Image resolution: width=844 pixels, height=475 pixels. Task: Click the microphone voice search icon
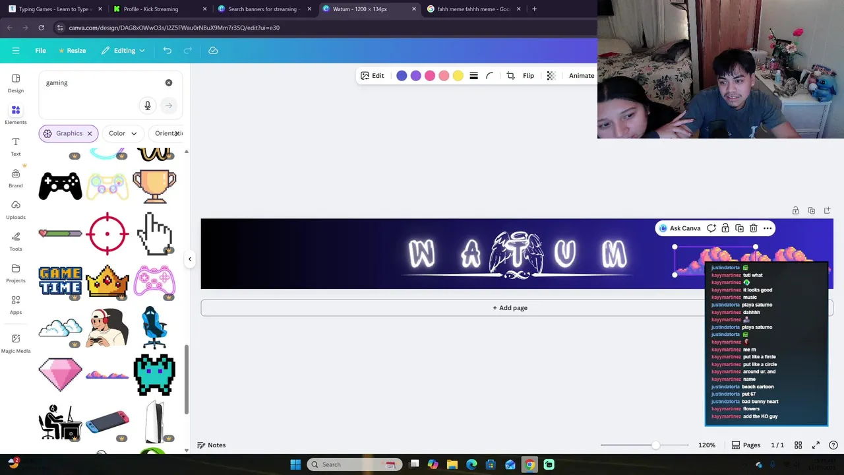click(148, 106)
